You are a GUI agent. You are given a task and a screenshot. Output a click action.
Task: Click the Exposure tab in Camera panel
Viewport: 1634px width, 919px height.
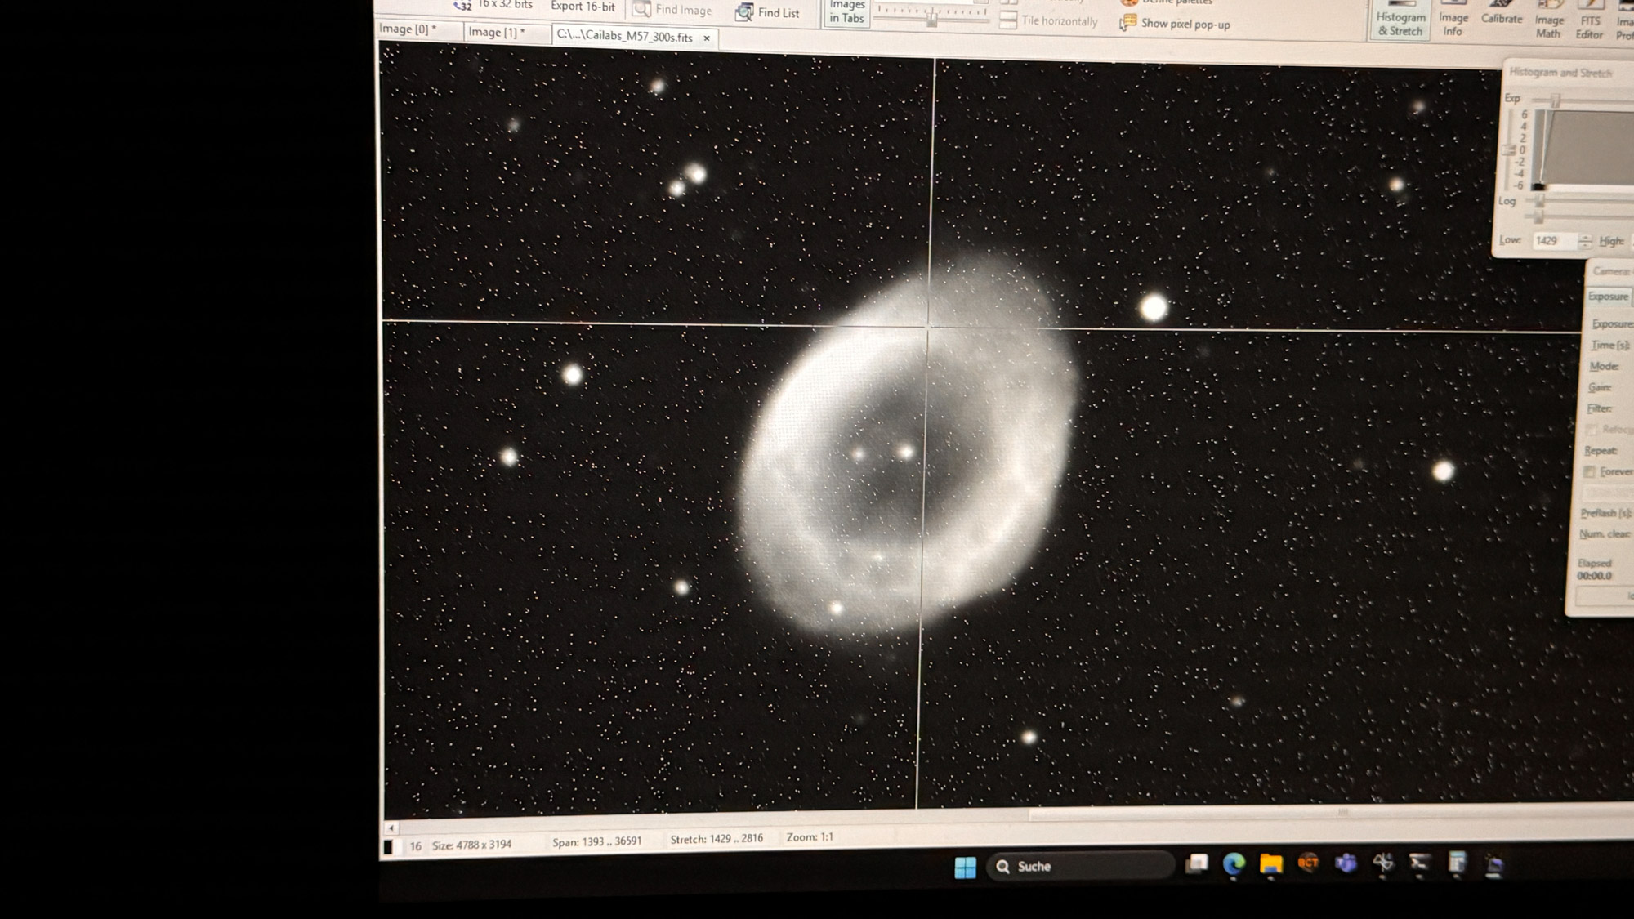[x=1608, y=297]
